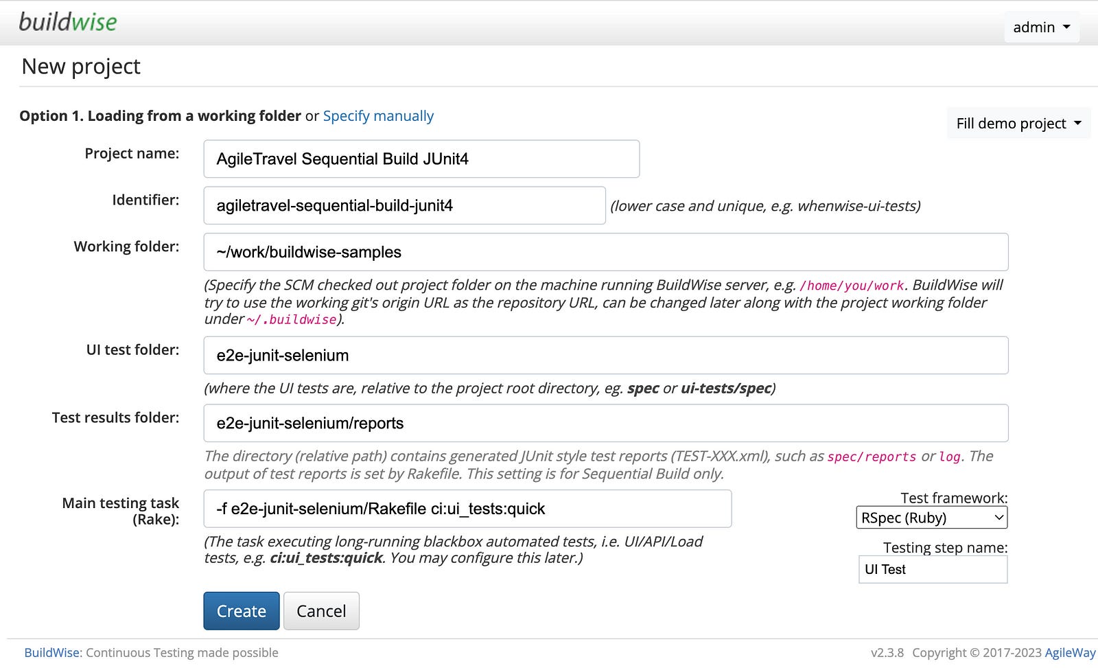Click the version v2.3.8 text
This screenshot has width=1098, height=668.
[887, 652]
